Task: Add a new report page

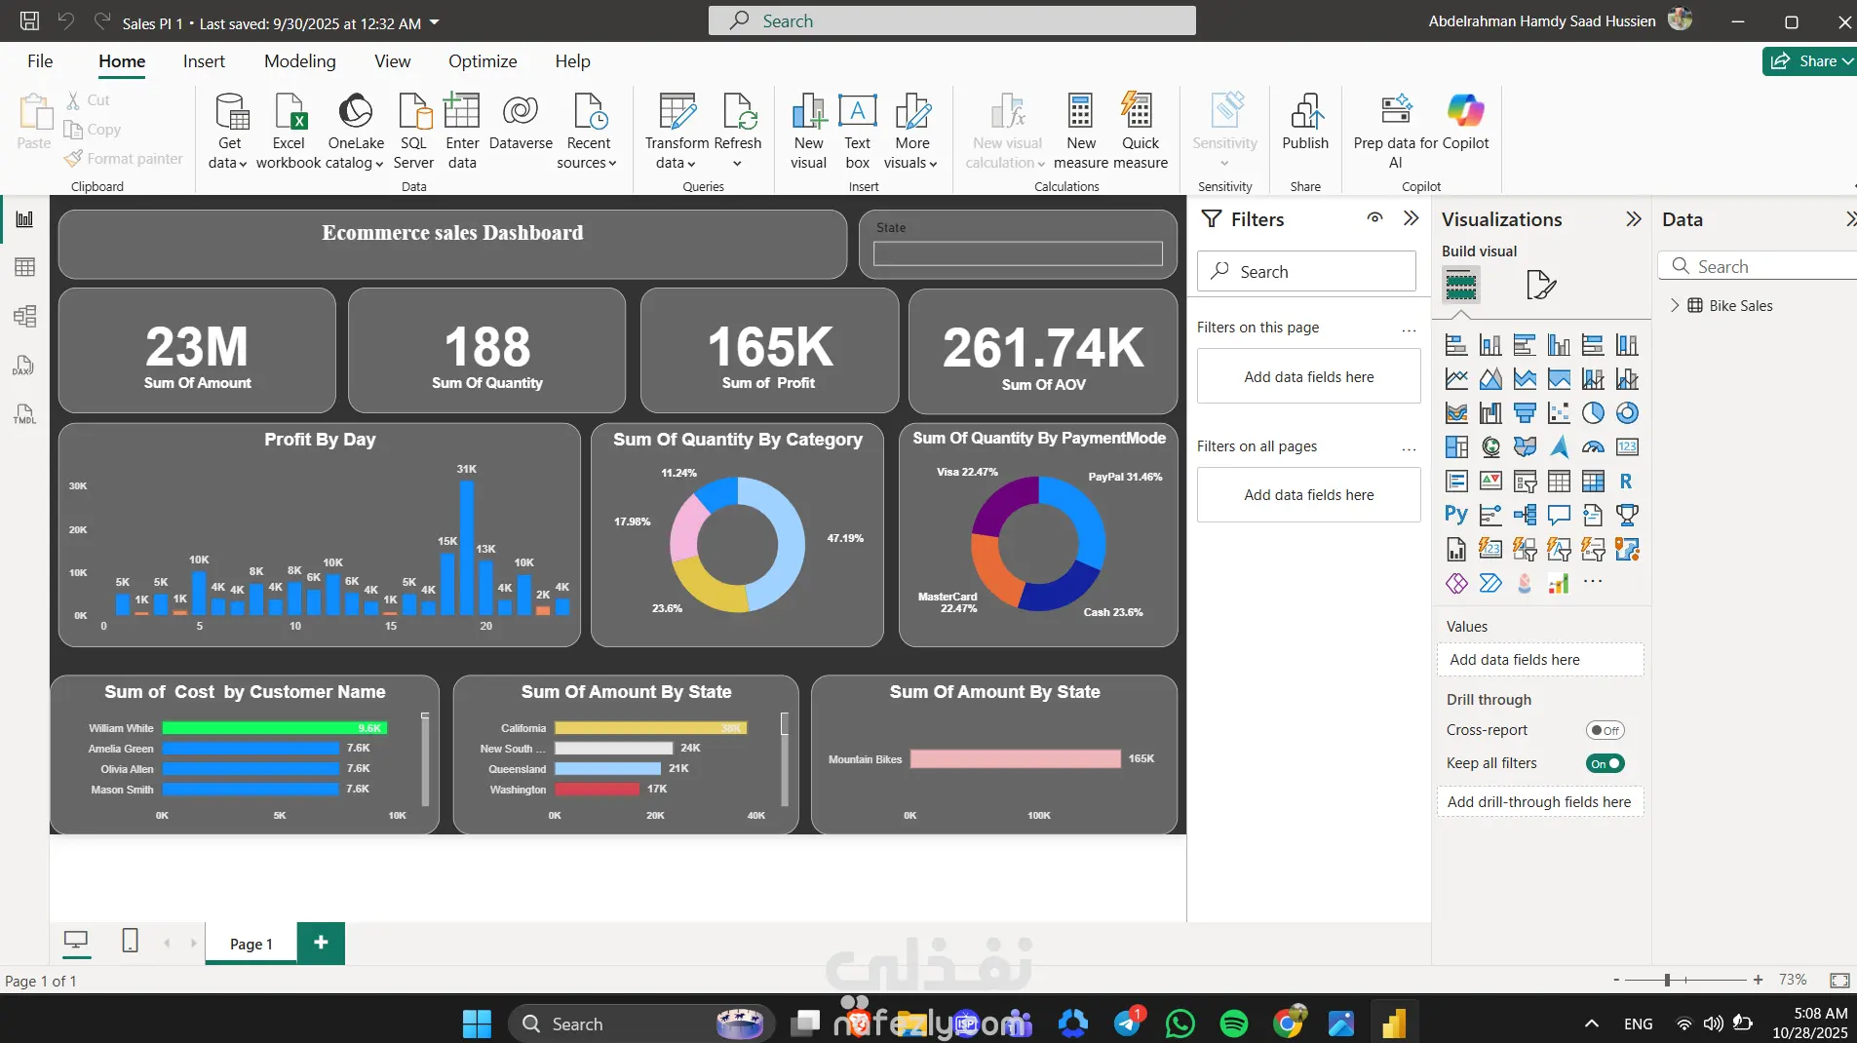Action: tap(321, 943)
